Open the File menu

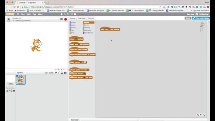pos(23,14)
